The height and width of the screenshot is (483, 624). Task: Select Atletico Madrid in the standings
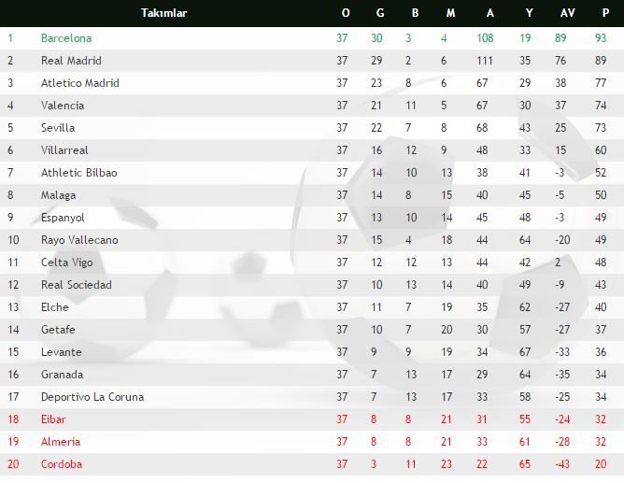click(80, 83)
